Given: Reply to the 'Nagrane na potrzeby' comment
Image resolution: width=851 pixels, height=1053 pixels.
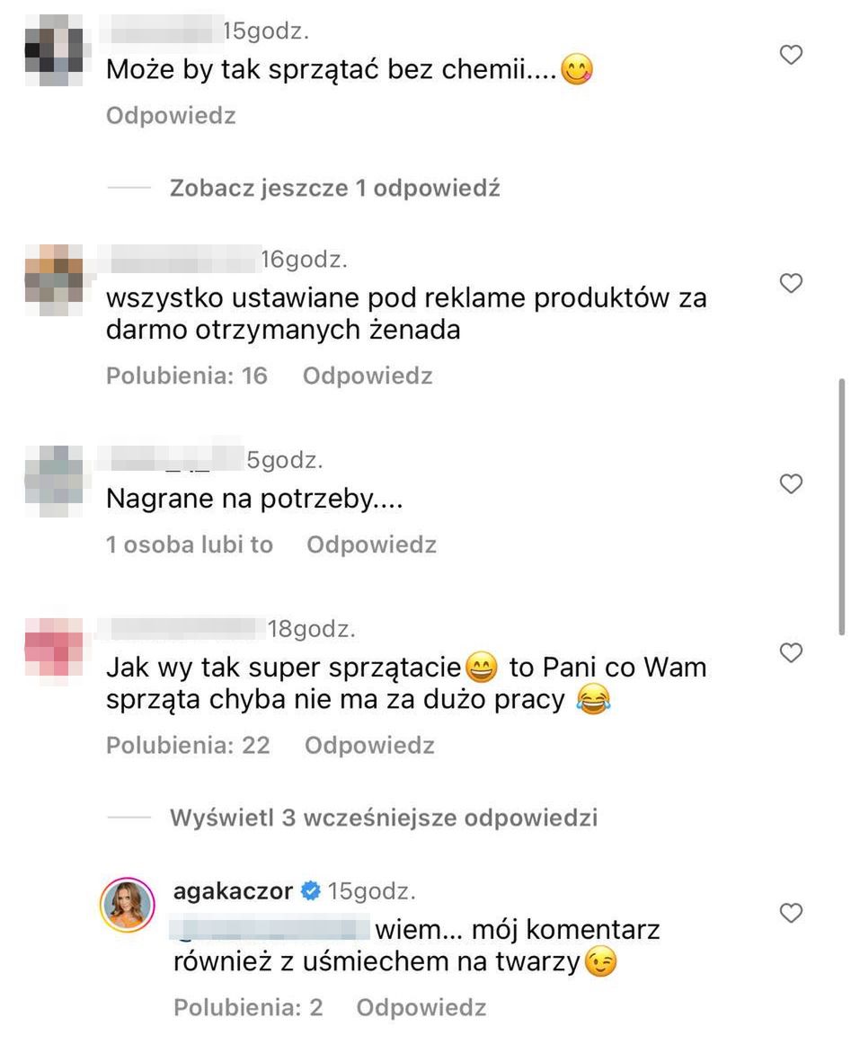Looking at the screenshot, I should tap(371, 544).
